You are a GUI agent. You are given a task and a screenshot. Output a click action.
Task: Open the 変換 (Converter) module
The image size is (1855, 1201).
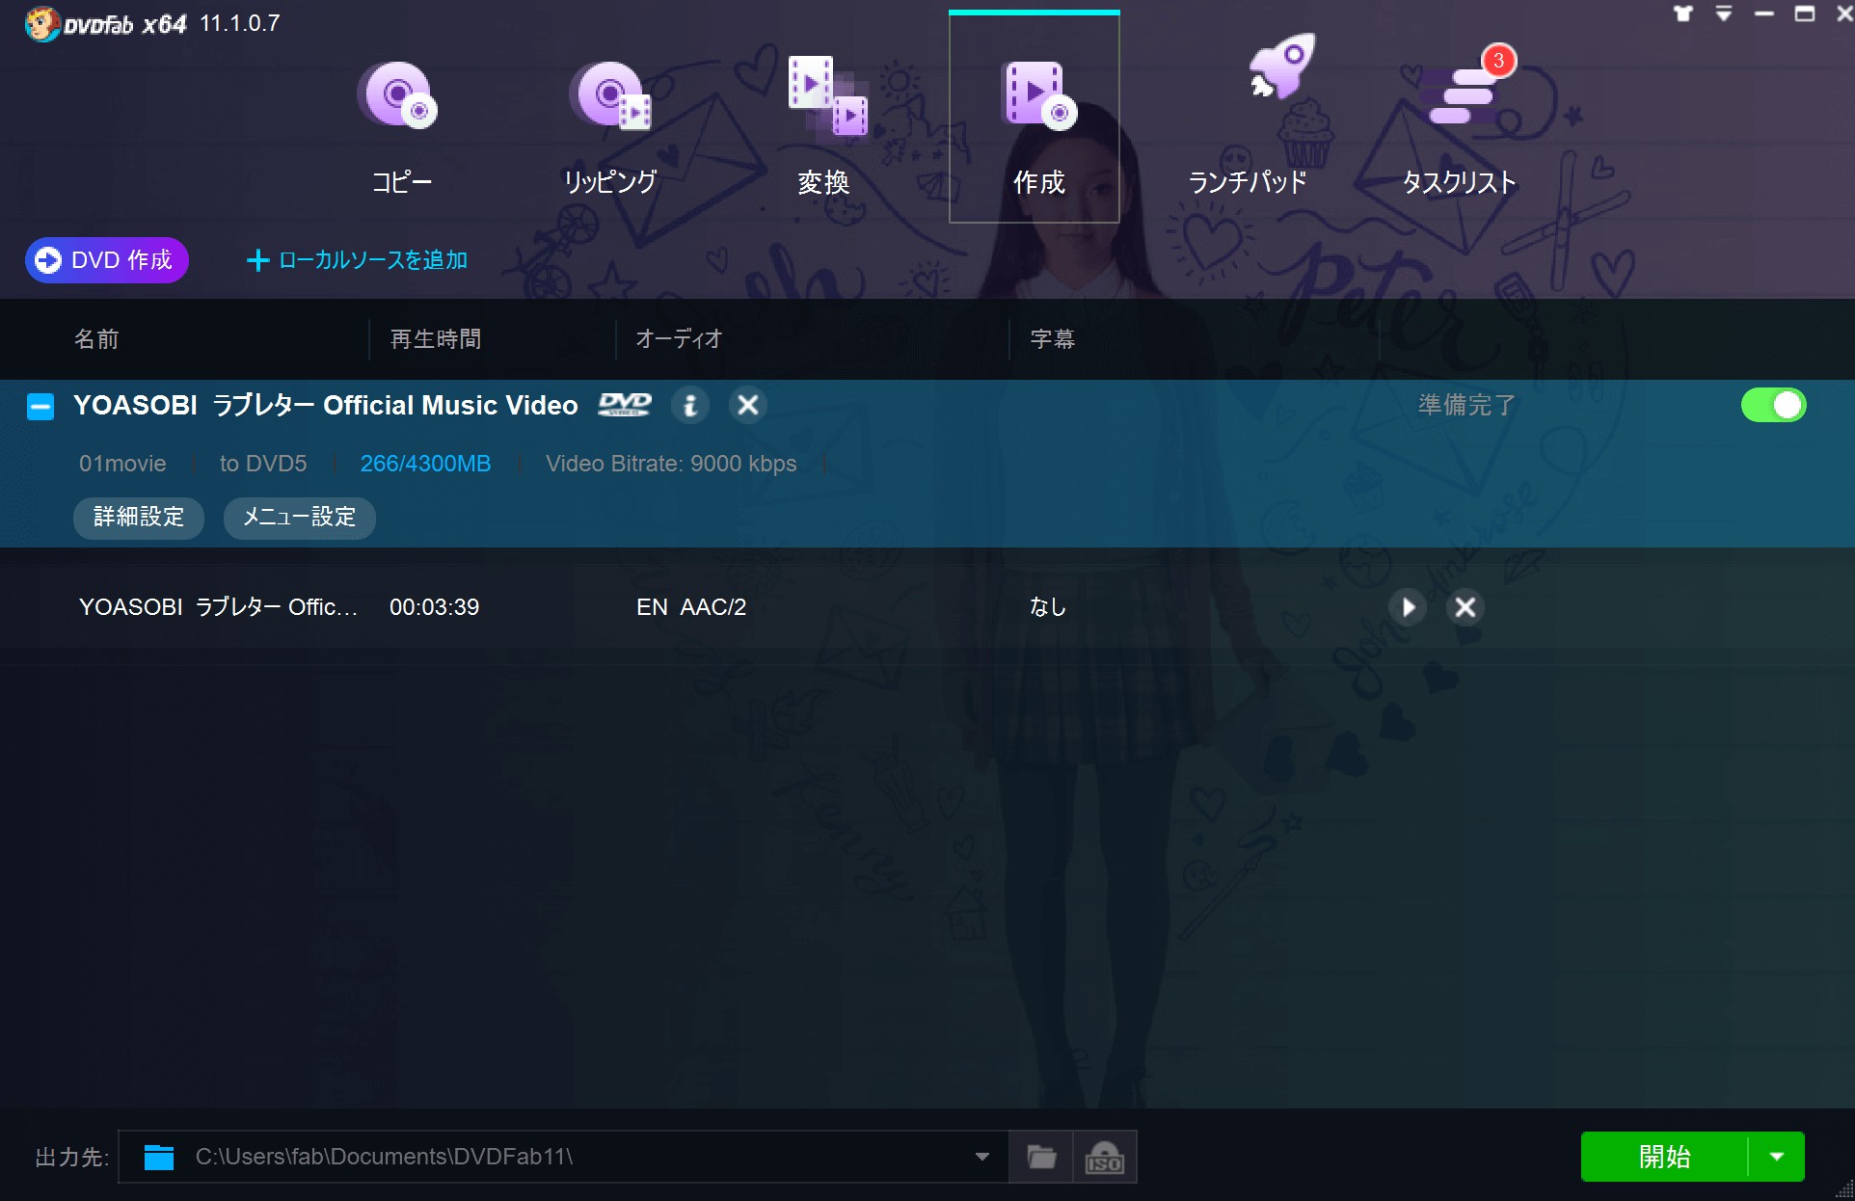[x=824, y=126]
